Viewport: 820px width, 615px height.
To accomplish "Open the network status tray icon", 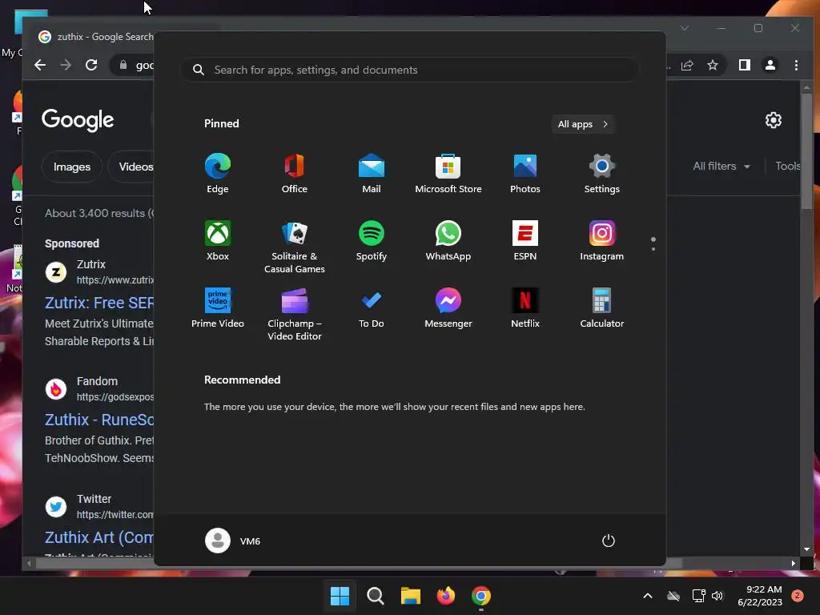I will tap(698, 596).
